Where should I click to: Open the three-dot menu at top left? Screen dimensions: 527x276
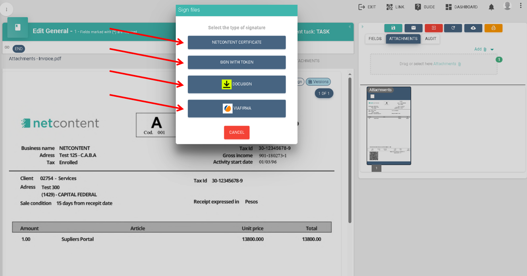pyautogui.click(x=7, y=10)
